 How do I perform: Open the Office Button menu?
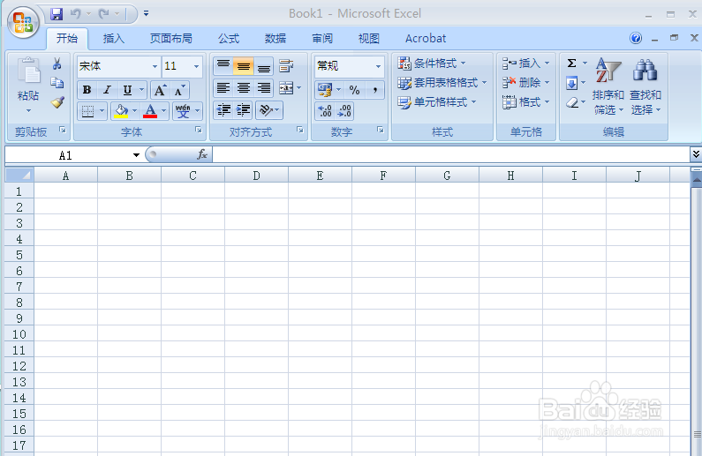23,22
